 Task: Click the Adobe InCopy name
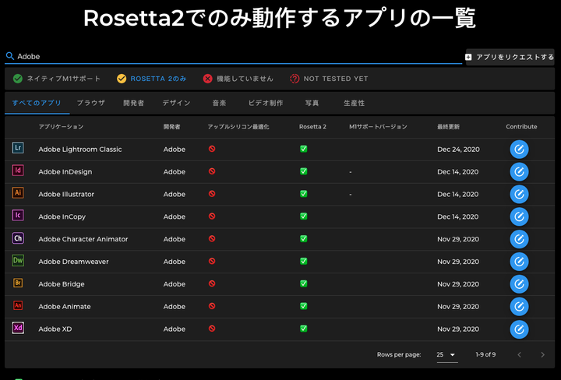[x=62, y=216]
